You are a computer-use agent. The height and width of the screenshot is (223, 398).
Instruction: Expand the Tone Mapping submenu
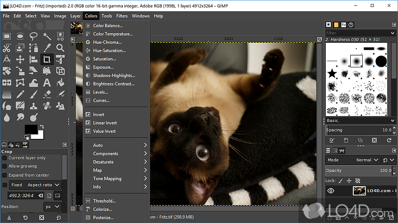tap(116, 179)
